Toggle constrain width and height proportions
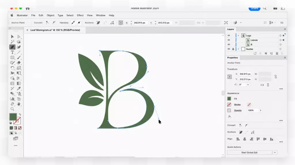This screenshot has height=165, width=295. [x=276, y=76]
